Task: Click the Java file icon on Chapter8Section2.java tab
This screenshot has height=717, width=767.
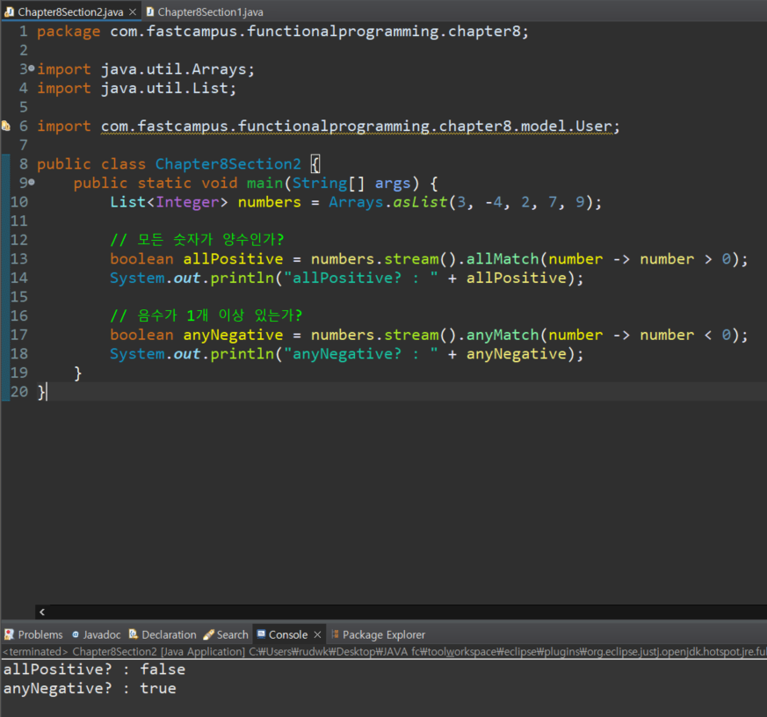Action: [x=10, y=11]
